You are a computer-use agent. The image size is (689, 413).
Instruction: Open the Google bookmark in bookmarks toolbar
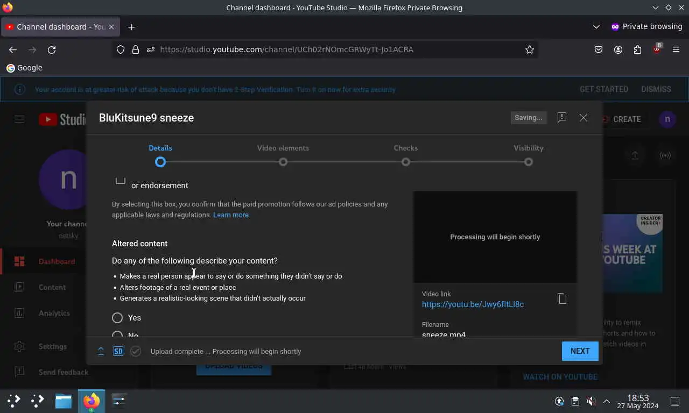24,68
